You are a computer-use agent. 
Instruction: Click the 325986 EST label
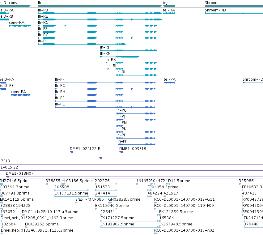pos(246,181)
